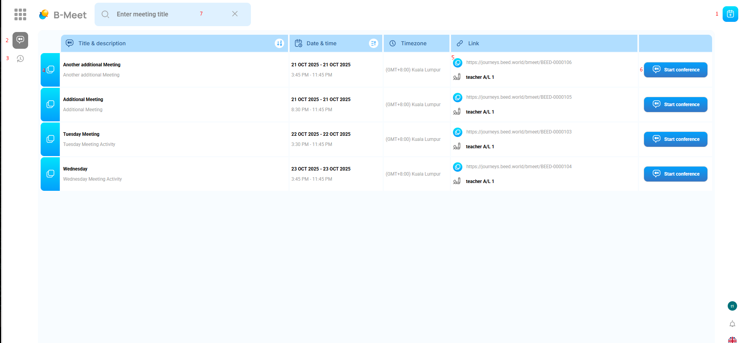
Task: Copy link for BEED-0000103 meeting
Action: [x=458, y=132]
